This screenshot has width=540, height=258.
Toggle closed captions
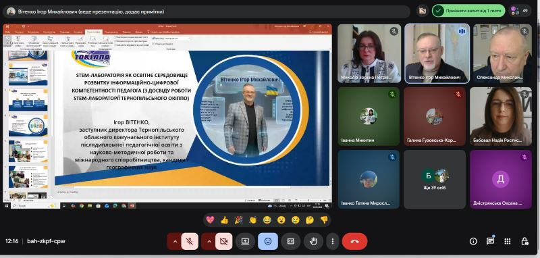[291, 242]
